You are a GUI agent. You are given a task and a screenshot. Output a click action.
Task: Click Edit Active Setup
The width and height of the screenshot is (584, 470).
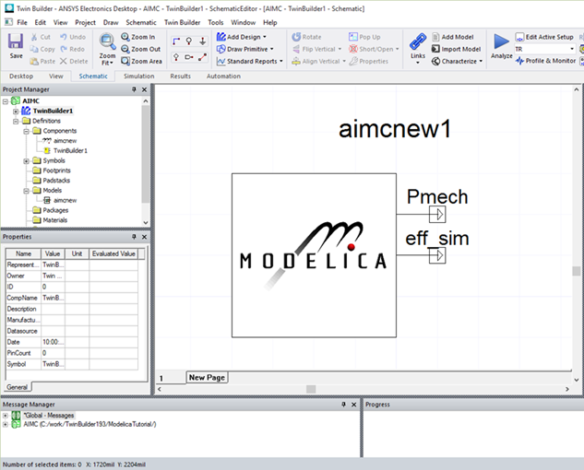[x=544, y=37]
